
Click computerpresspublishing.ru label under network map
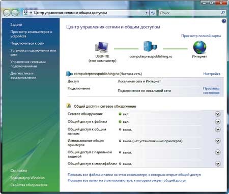click(151, 56)
